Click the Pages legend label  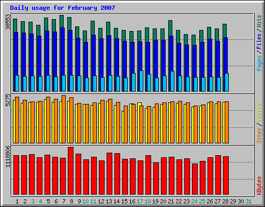point(259,63)
